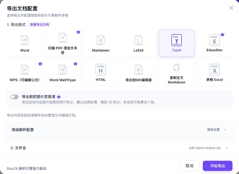
Task: Select the Eduediter WSD icon
Action: click(x=215, y=40)
